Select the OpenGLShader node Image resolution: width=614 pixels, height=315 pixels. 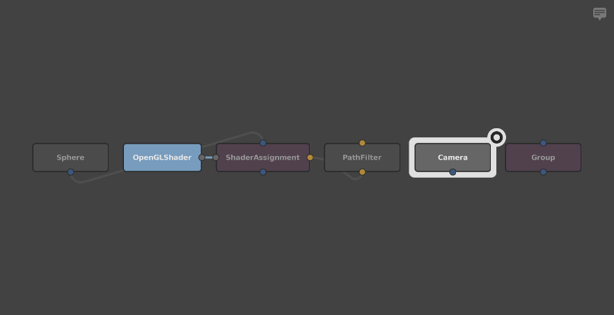pyautogui.click(x=162, y=157)
